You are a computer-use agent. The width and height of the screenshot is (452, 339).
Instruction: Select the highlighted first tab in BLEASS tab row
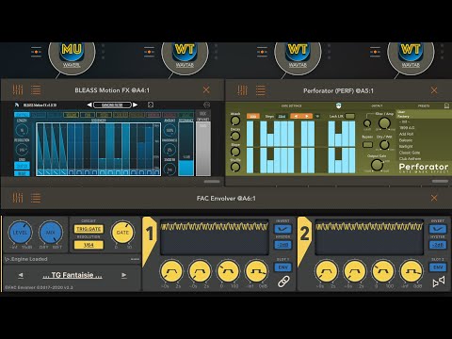(22, 115)
